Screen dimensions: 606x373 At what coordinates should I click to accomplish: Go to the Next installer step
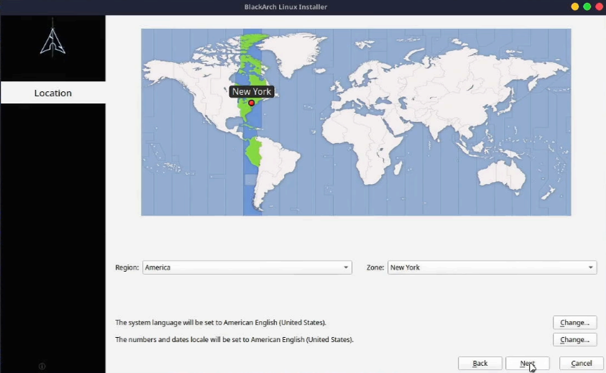click(527, 364)
